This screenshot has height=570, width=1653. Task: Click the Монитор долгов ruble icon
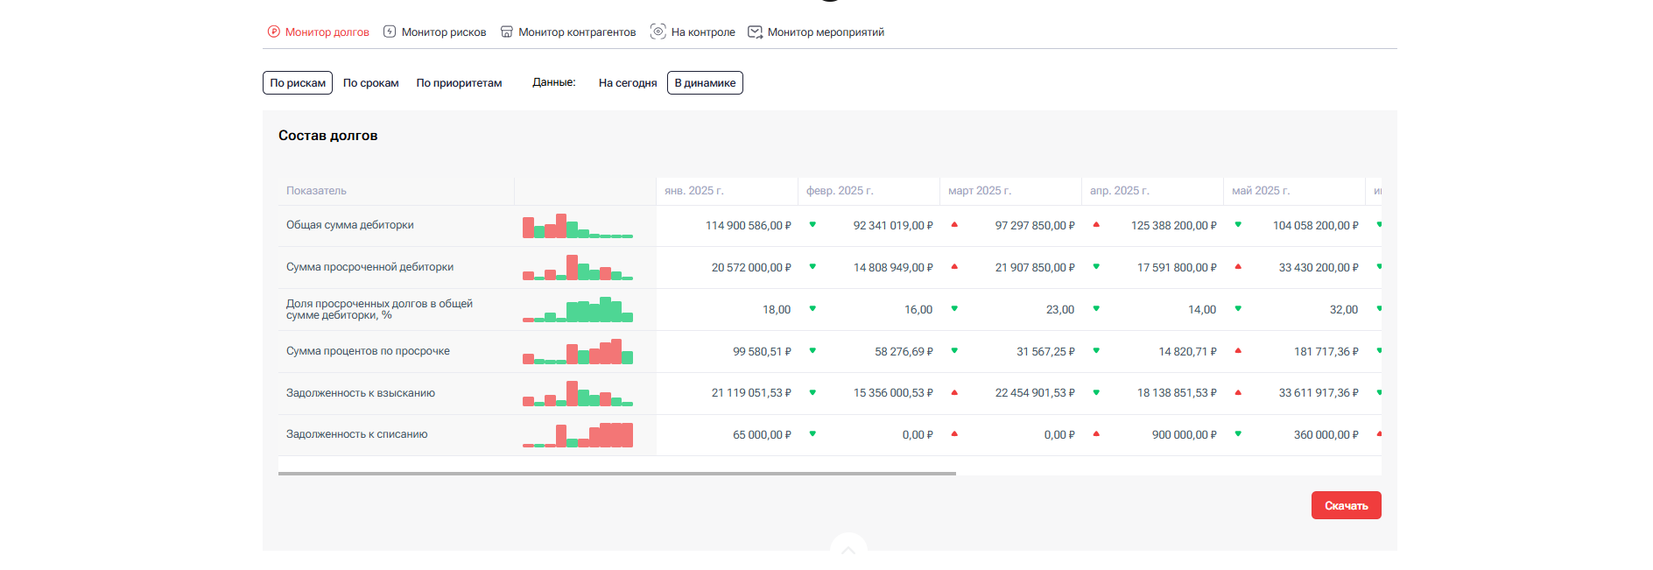point(274,32)
